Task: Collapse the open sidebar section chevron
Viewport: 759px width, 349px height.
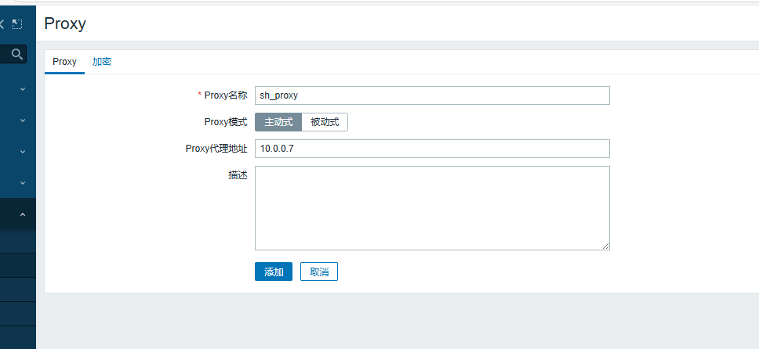Action: tap(23, 214)
